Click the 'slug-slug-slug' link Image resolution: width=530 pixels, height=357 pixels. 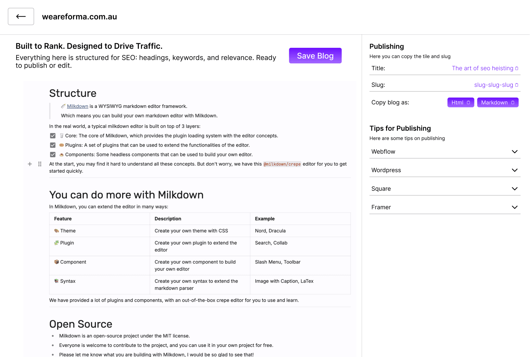click(x=494, y=85)
